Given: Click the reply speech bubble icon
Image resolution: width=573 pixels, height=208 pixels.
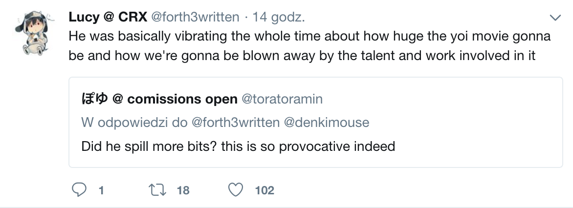Looking at the screenshot, I should coord(79,189).
